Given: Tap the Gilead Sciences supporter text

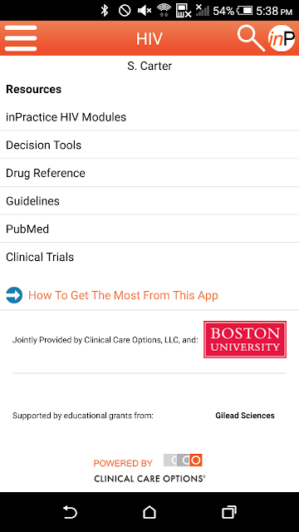Looking at the screenshot, I should [245, 416].
